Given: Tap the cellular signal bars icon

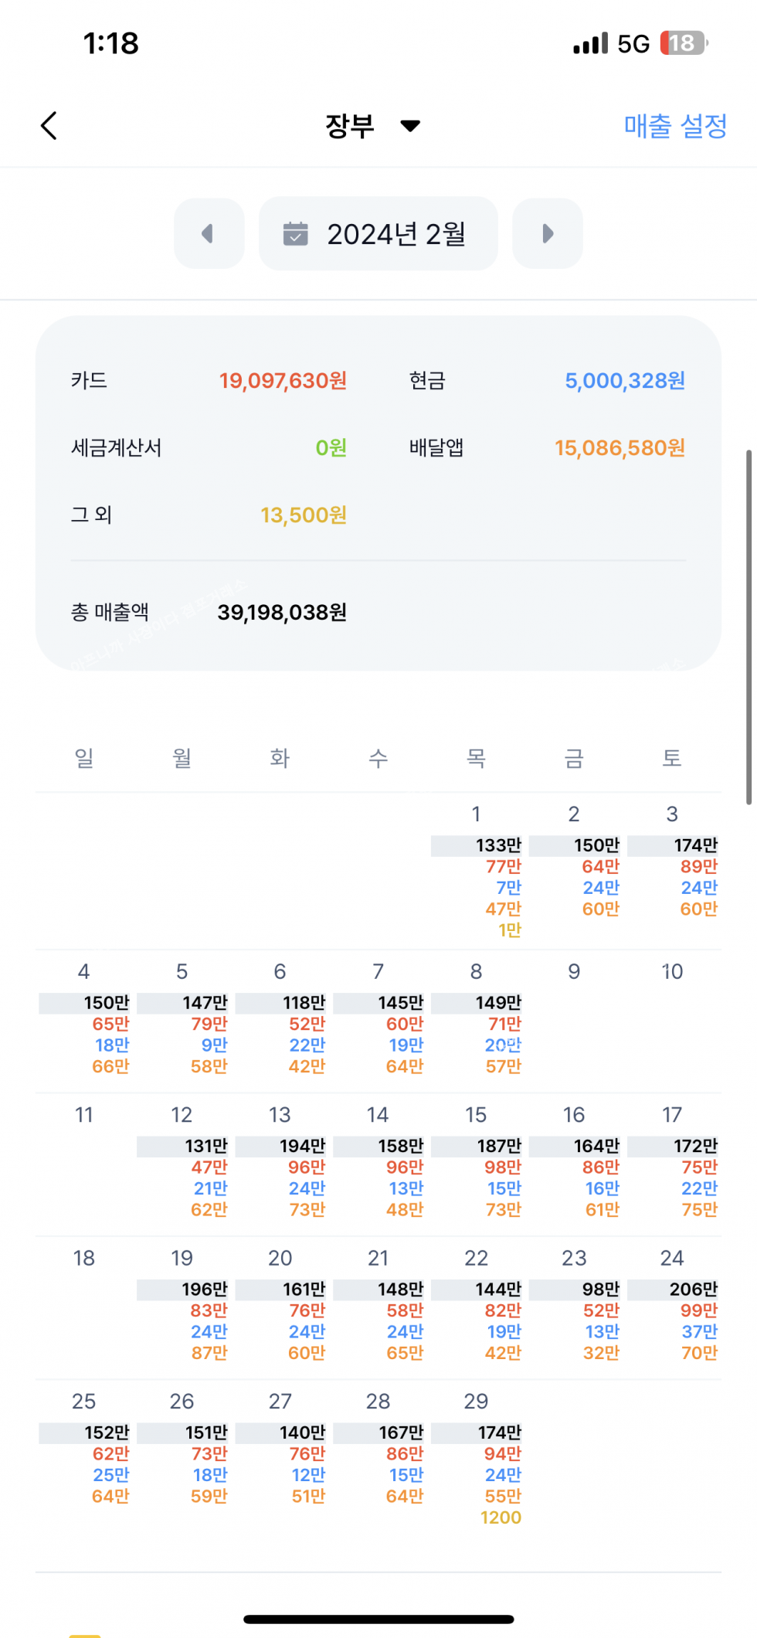Looking at the screenshot, I should tap(590, 44).
